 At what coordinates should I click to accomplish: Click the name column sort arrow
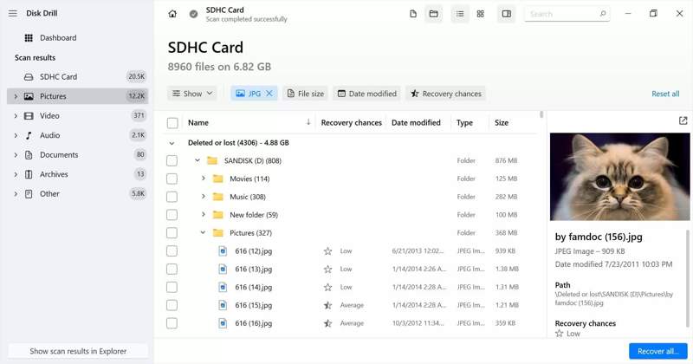(308, 122)
